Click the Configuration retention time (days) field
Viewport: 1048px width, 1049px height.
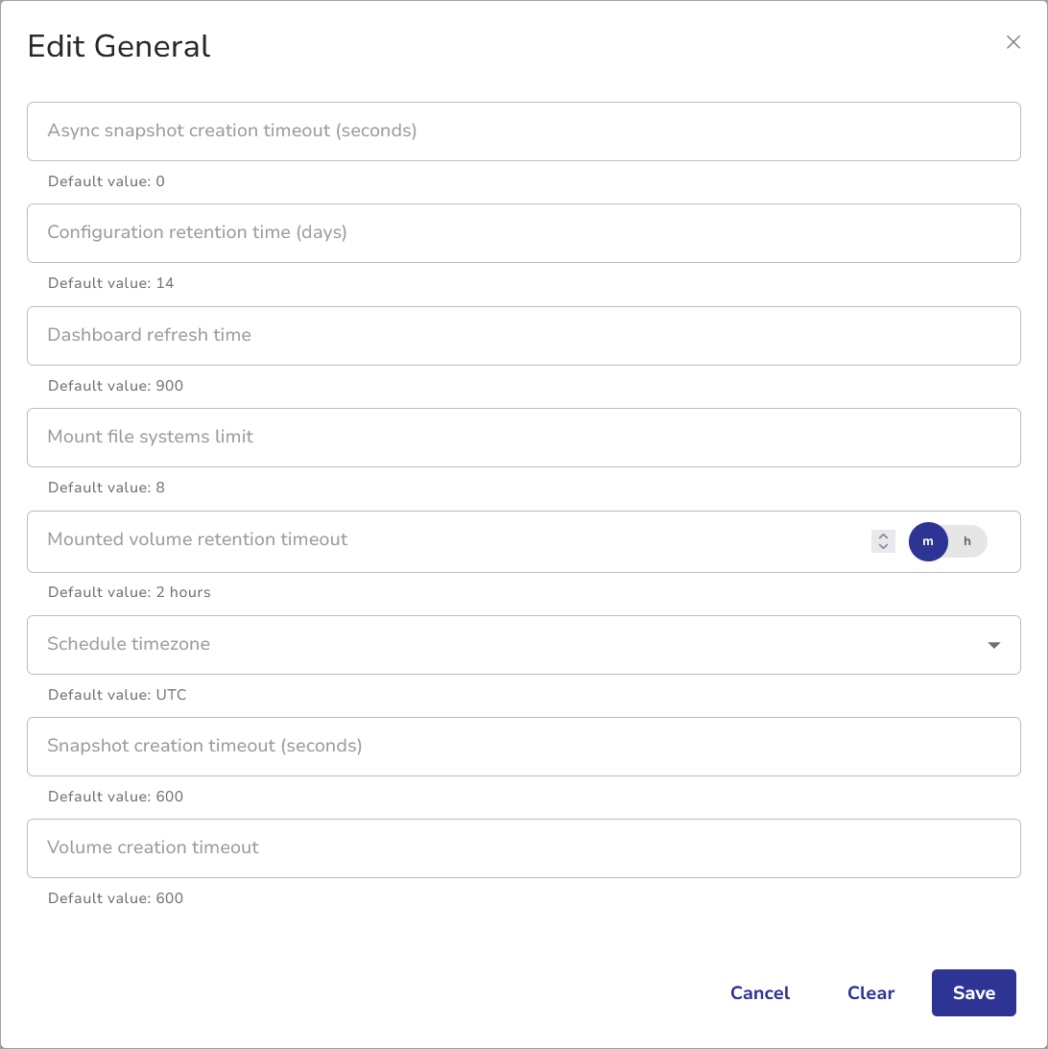coord(523,233)
